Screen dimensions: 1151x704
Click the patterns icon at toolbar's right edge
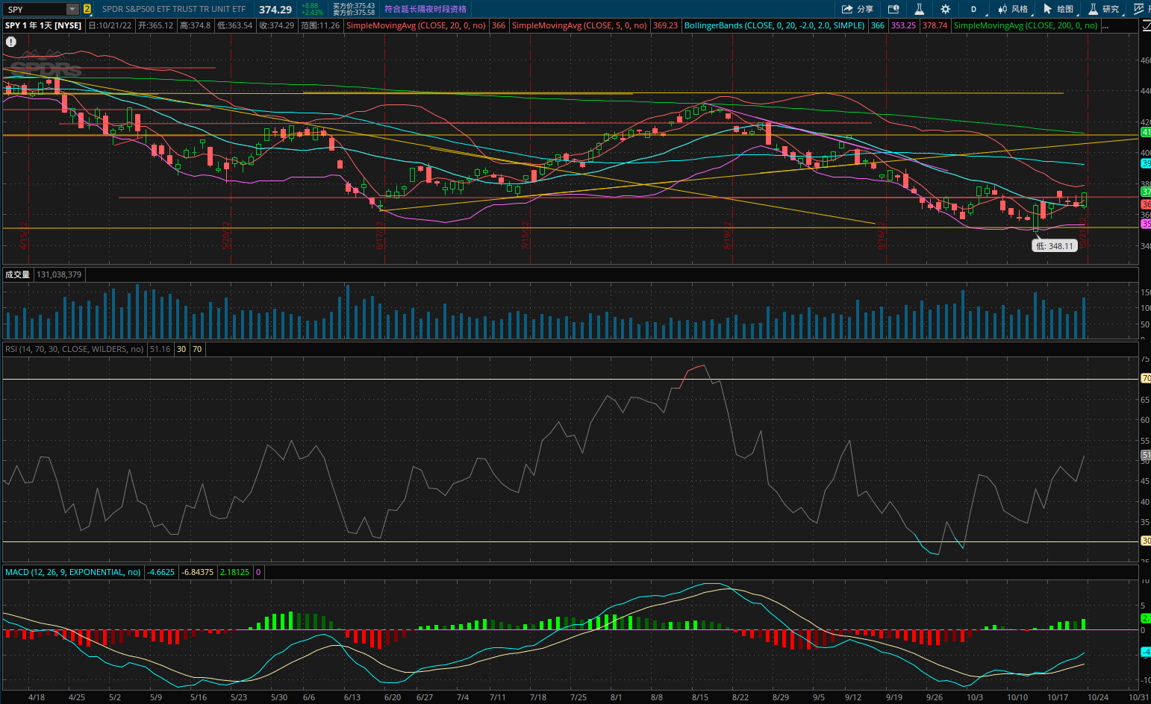pyautogui.click(x=1140, y=9)
